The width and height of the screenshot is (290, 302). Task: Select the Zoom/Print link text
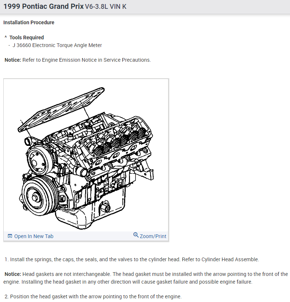pos(153,236)
